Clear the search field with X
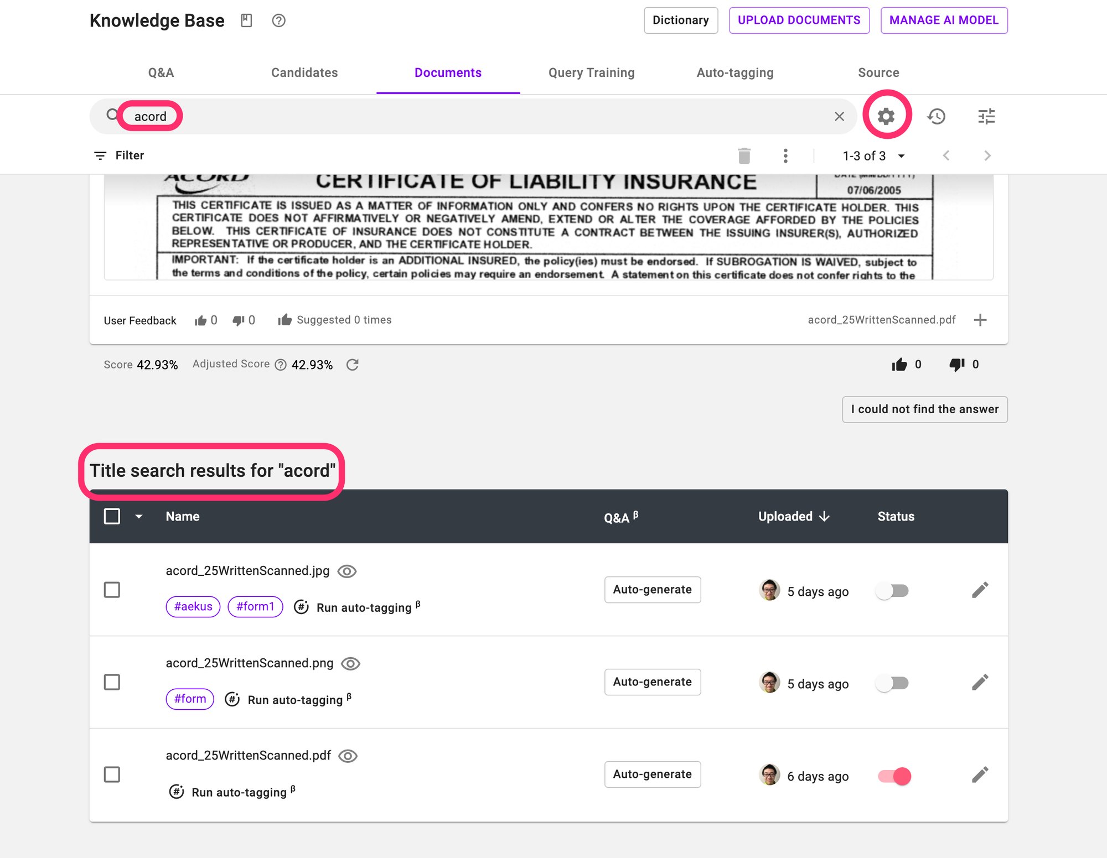Screen dimensions: 1107x858 coord(839,116)
